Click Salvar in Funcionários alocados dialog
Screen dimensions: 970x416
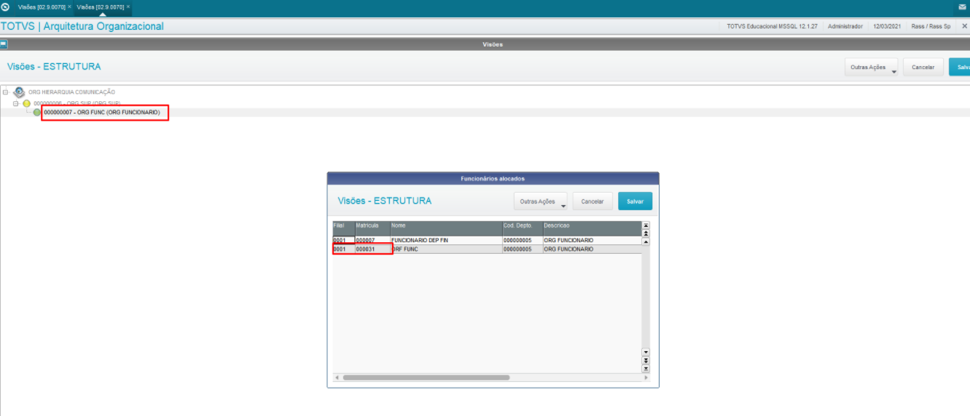[635, 201]
